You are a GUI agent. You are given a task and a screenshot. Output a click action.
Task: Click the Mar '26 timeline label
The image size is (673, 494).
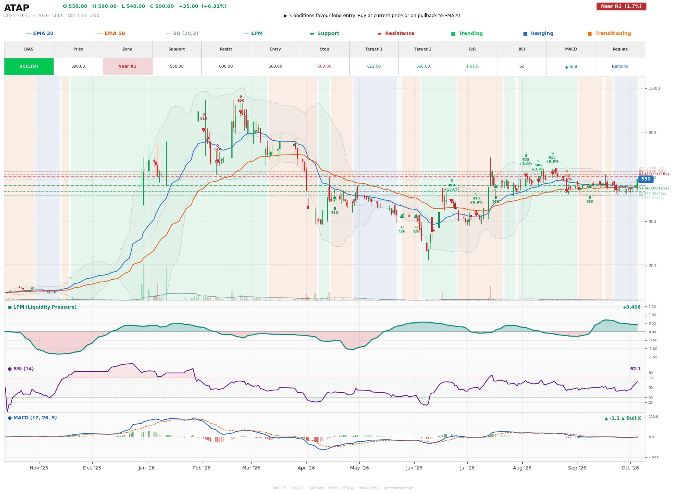(251, 468)
